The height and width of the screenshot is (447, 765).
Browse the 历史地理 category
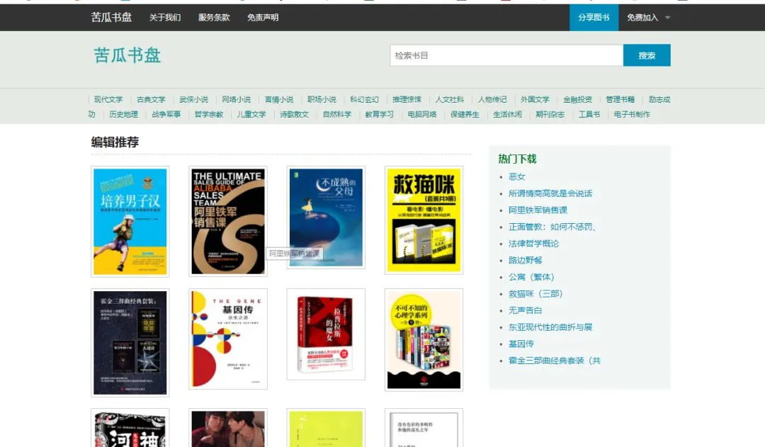[123, 114]
